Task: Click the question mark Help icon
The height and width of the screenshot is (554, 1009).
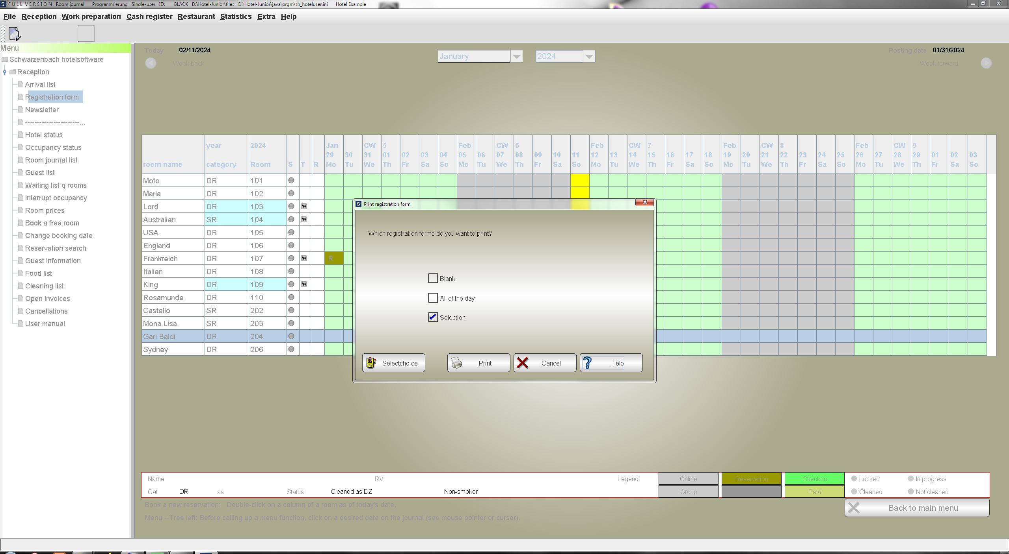Action: [x=587, y=363]
